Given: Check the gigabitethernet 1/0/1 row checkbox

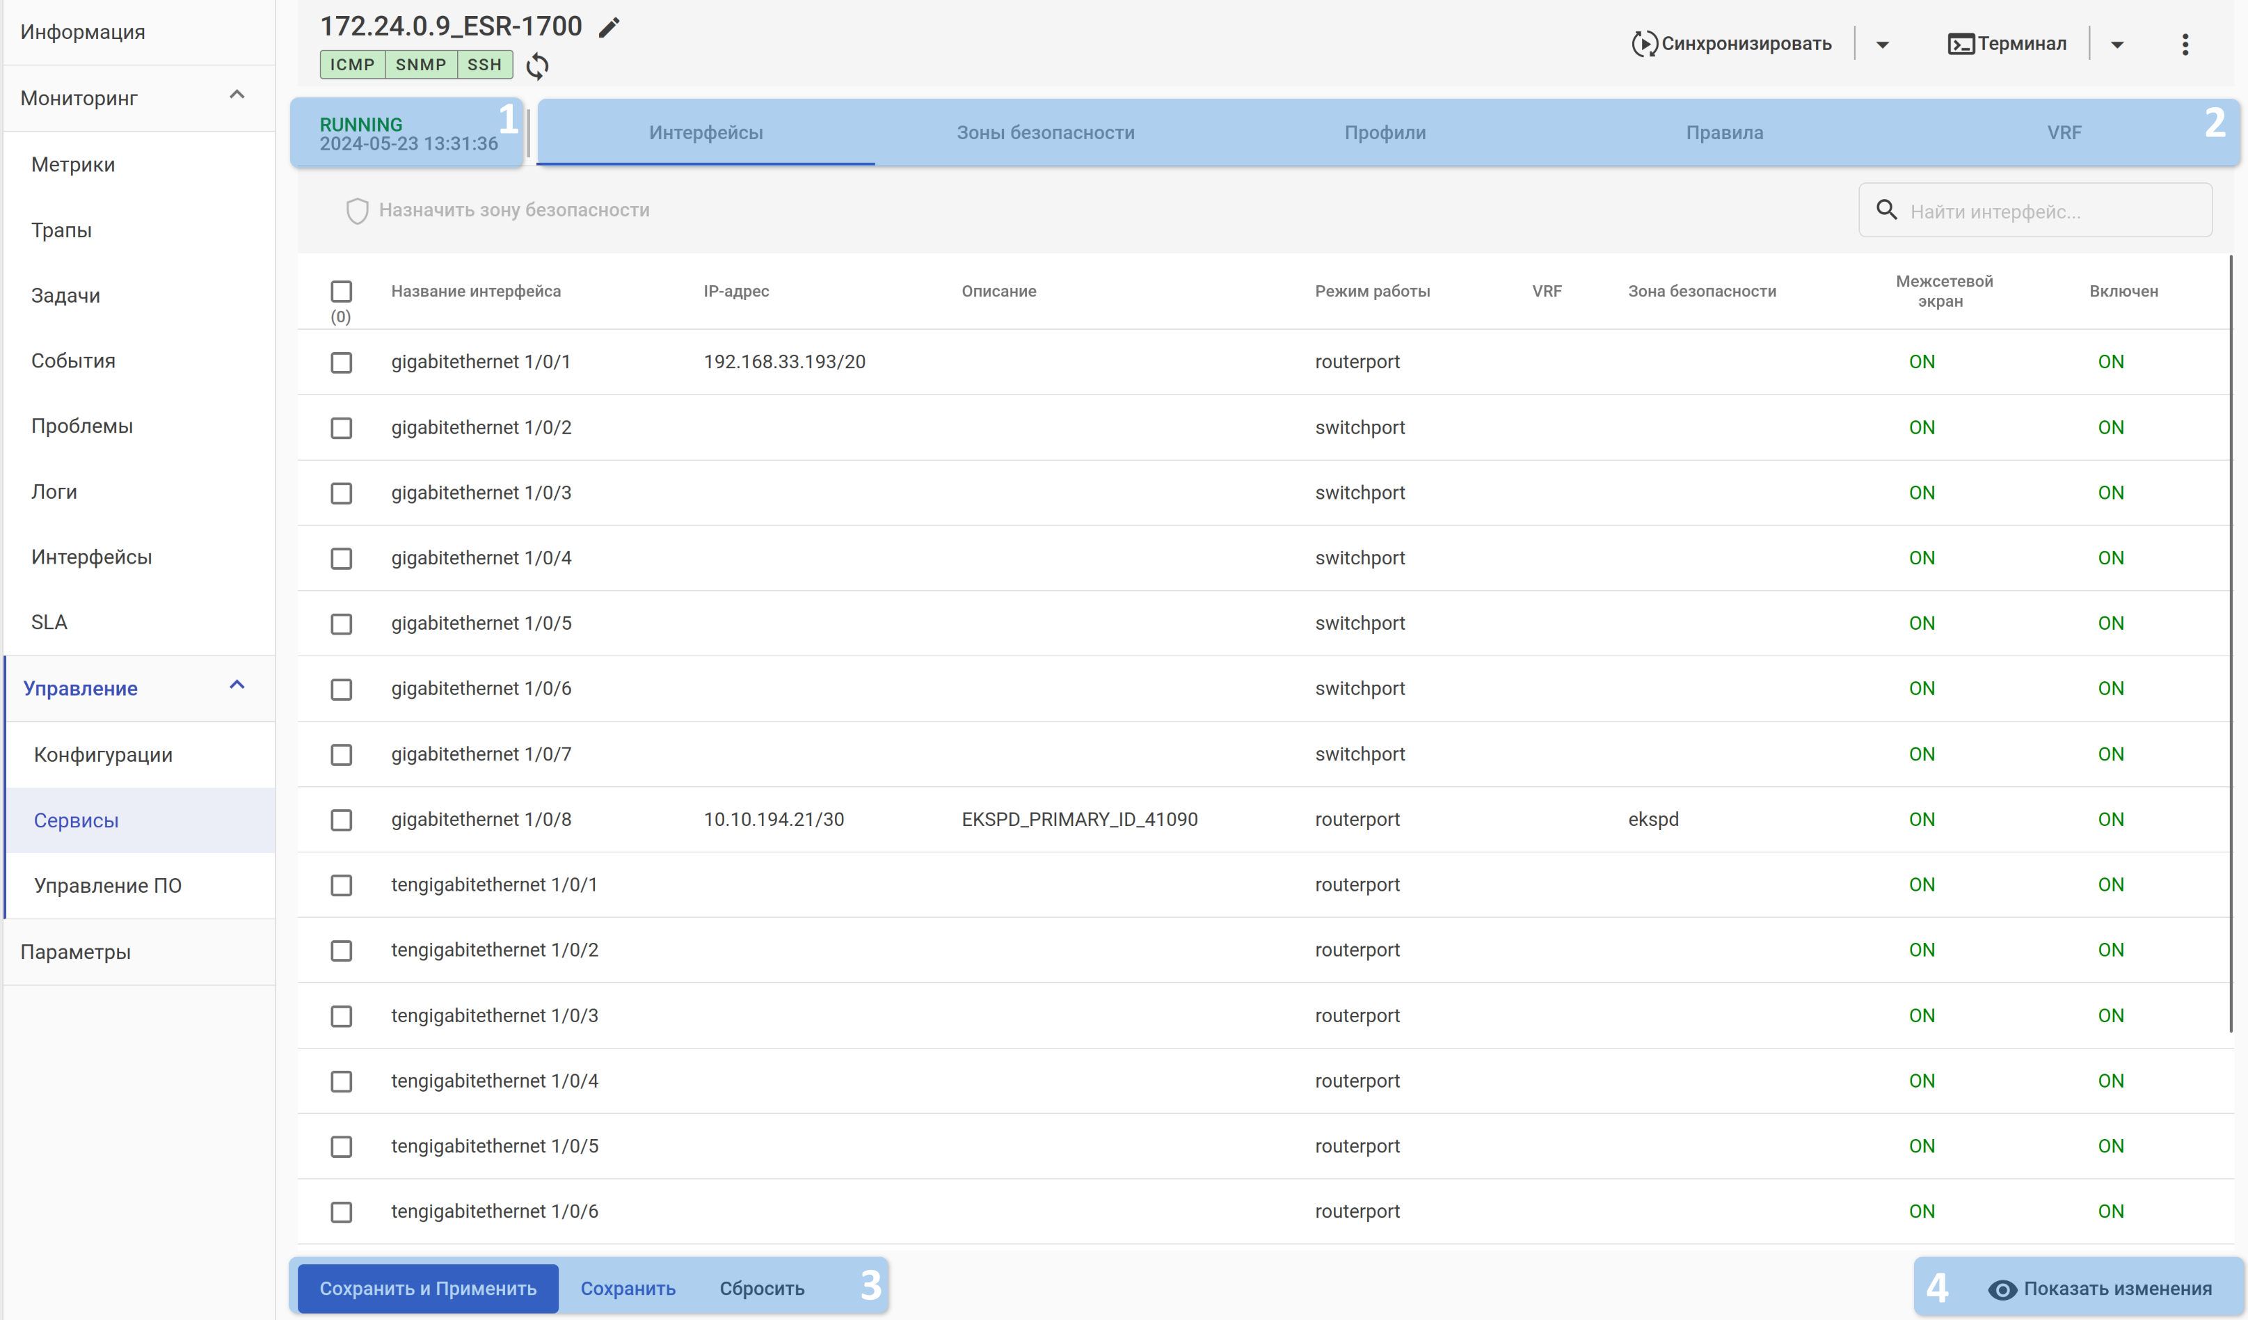Looking at the screenshot, I should click(x=342, y=362).
